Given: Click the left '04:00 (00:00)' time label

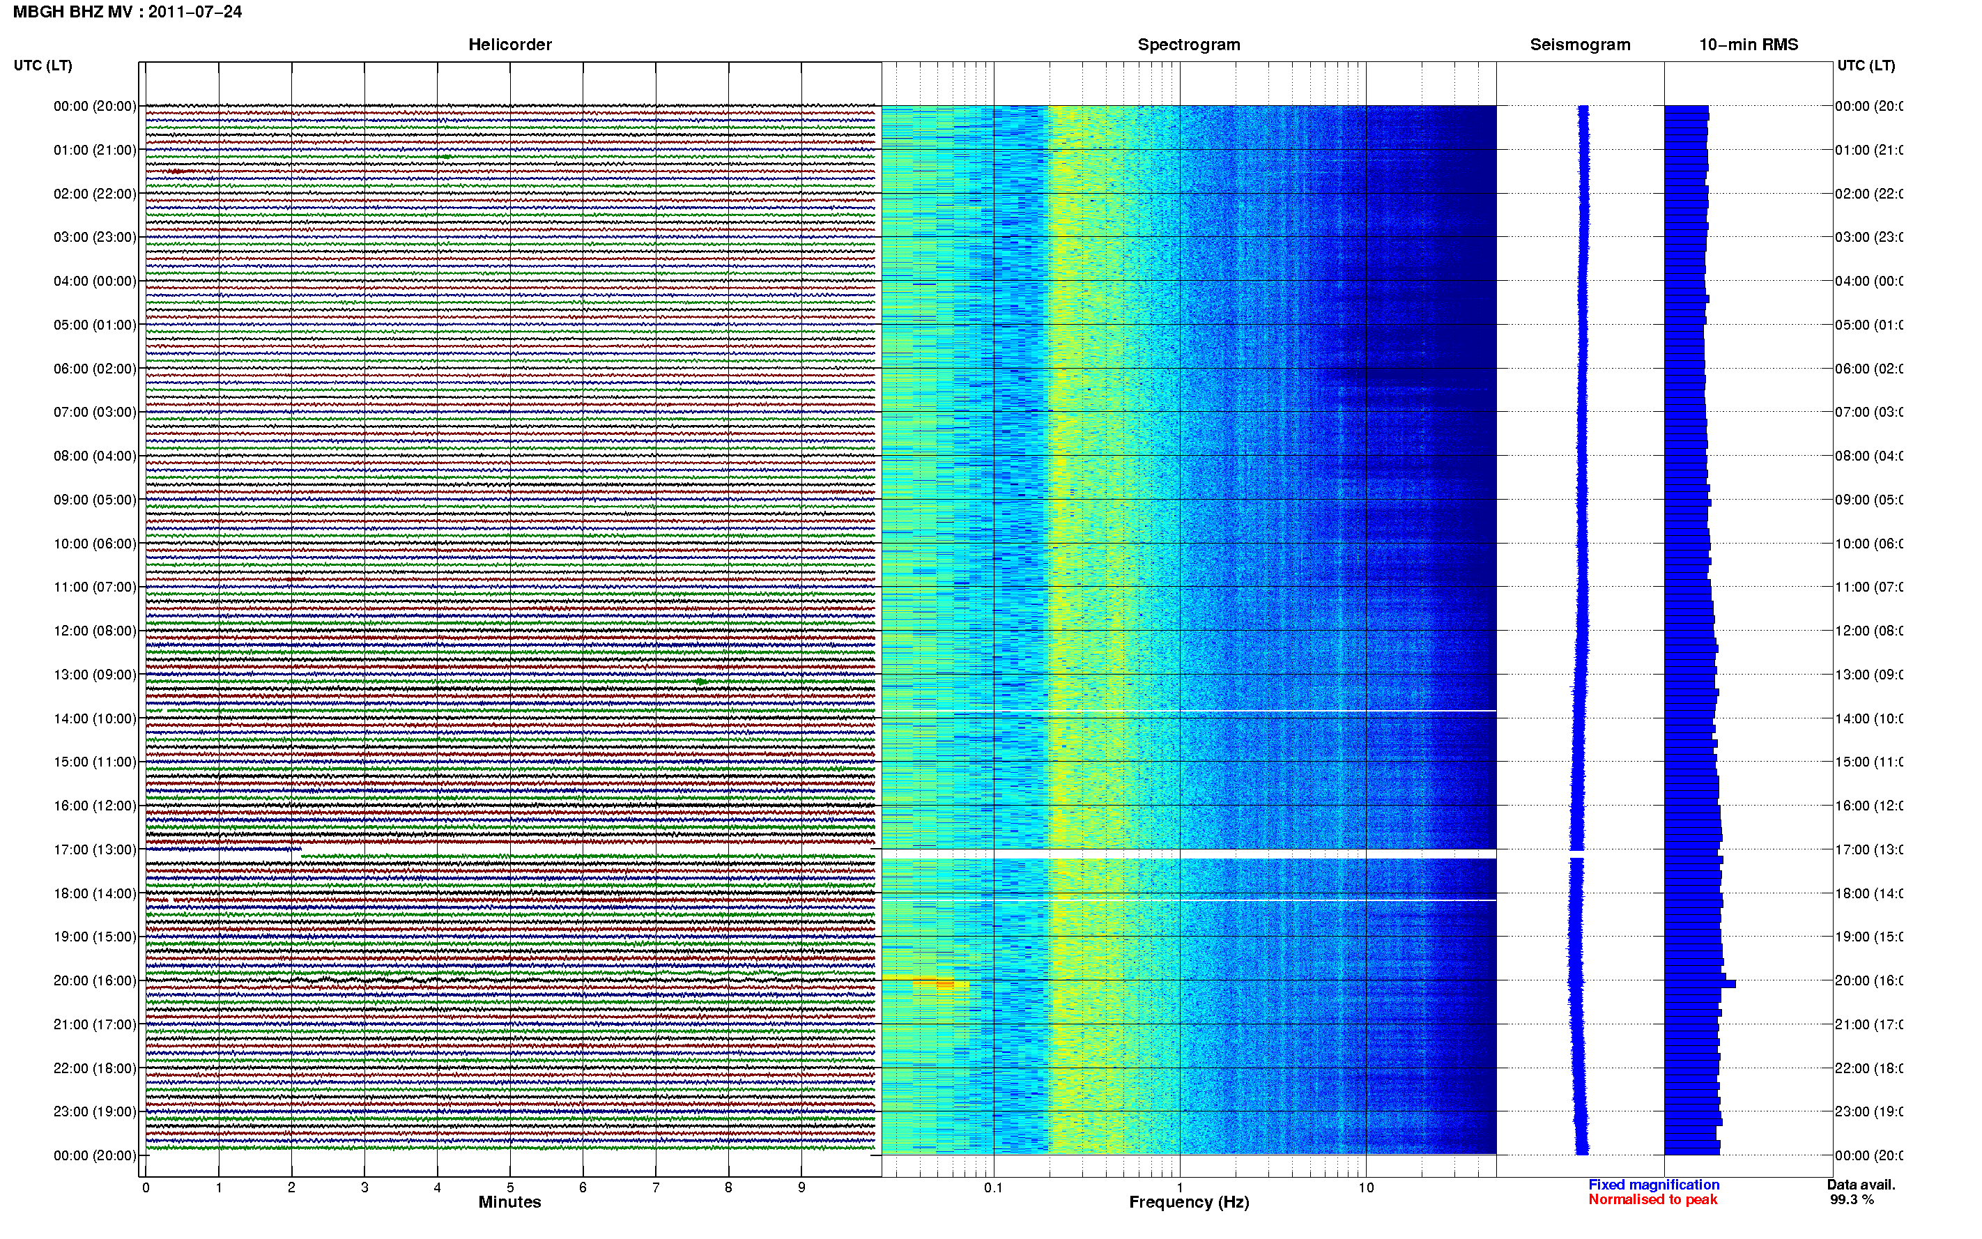Looking at the screenshot, I should point(95,281).
